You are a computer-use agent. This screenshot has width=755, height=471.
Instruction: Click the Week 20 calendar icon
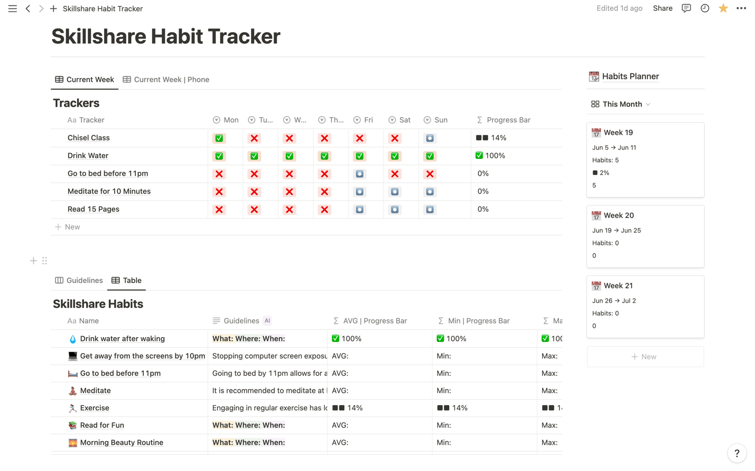point(596,216)
